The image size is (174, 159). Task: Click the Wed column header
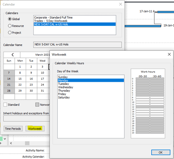[x=42, y=61]
